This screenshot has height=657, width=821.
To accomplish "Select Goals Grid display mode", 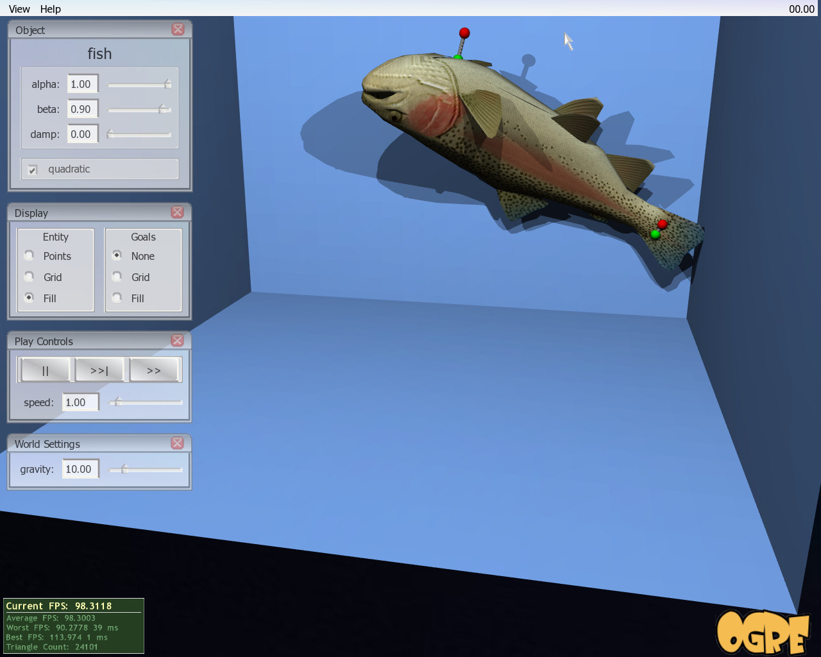I will 117,277.
